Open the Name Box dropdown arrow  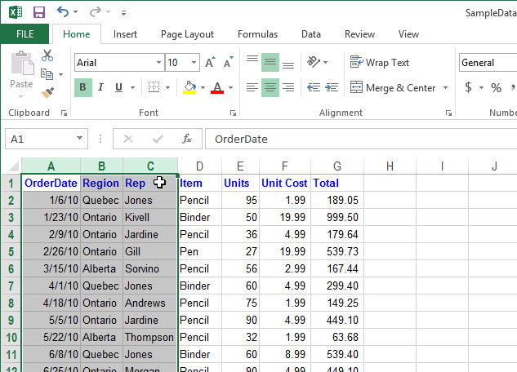[79, 139]
